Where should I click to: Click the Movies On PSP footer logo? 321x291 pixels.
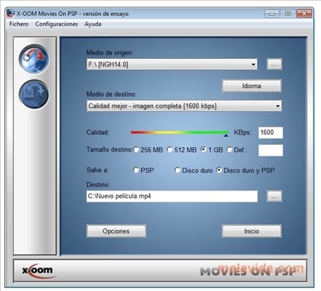click(250, 271)
